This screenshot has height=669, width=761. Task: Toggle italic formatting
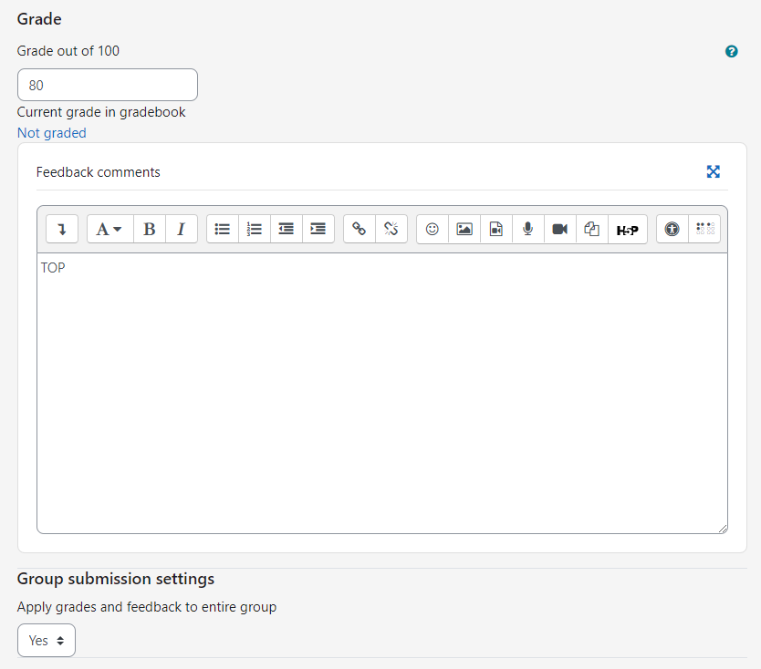182,229
